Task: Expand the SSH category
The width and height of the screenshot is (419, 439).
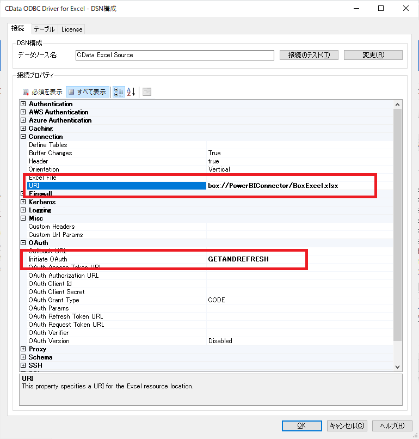Action: 23,365
